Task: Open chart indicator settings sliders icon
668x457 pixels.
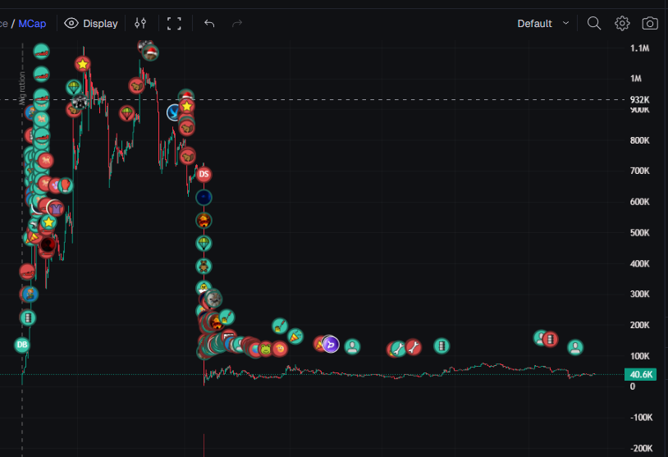Action: pyautogui.click(x=140, y=23)
